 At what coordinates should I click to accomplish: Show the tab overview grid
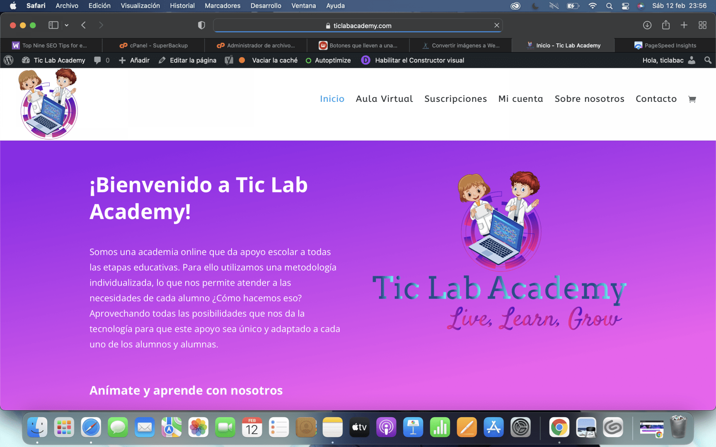click(702, 25)
